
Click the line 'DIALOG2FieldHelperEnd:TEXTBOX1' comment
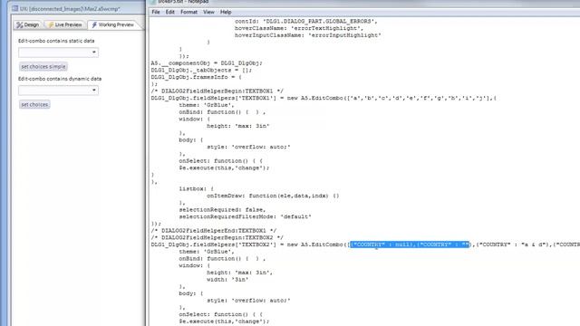click(x=214, y=231)
